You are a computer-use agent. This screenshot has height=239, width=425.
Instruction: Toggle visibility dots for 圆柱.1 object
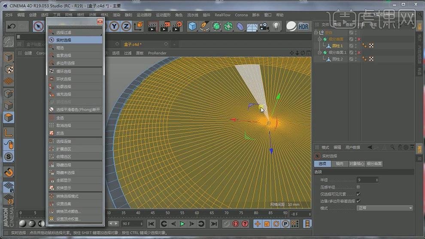click(x=356, y=46)
